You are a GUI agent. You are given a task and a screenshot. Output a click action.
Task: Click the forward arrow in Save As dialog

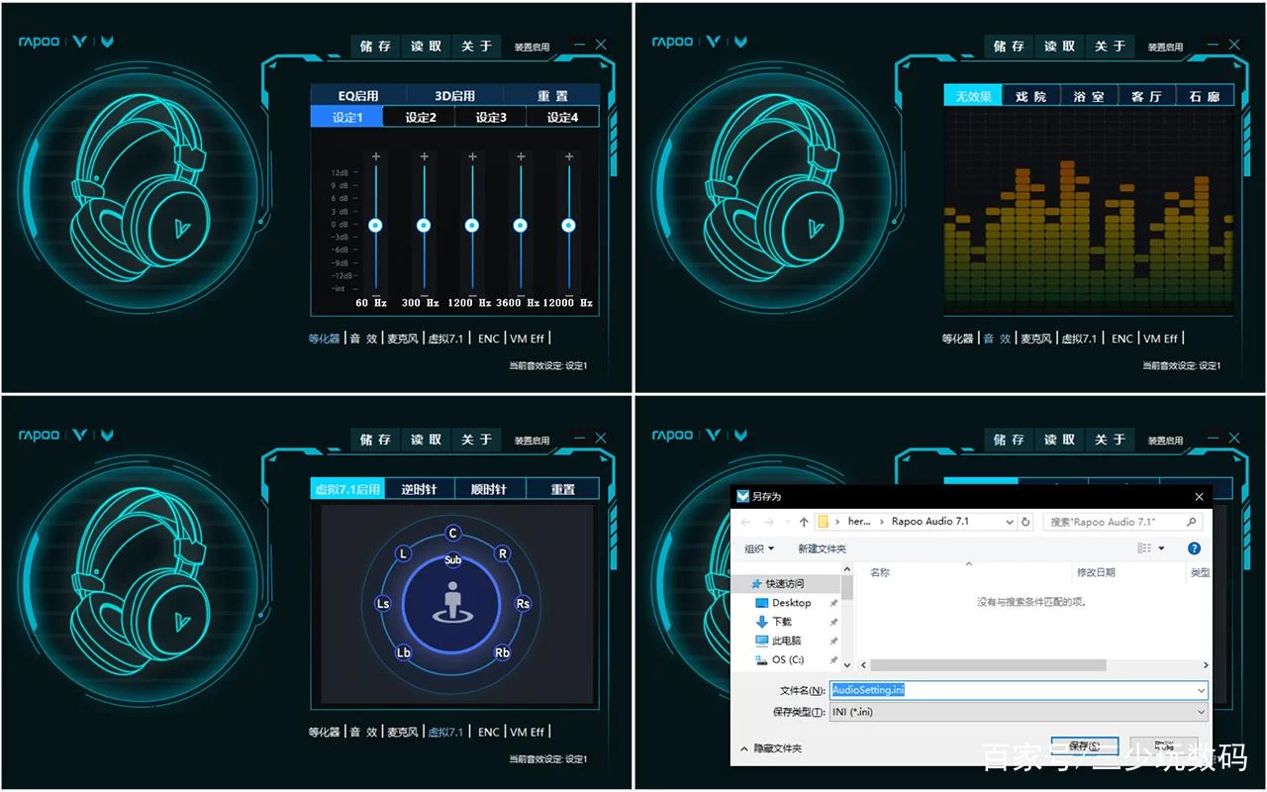tap(769, 522)
